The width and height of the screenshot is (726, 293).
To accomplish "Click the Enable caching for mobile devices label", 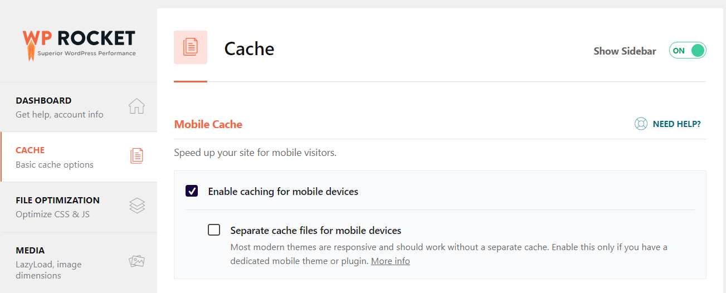I will [x=283, y=192].
